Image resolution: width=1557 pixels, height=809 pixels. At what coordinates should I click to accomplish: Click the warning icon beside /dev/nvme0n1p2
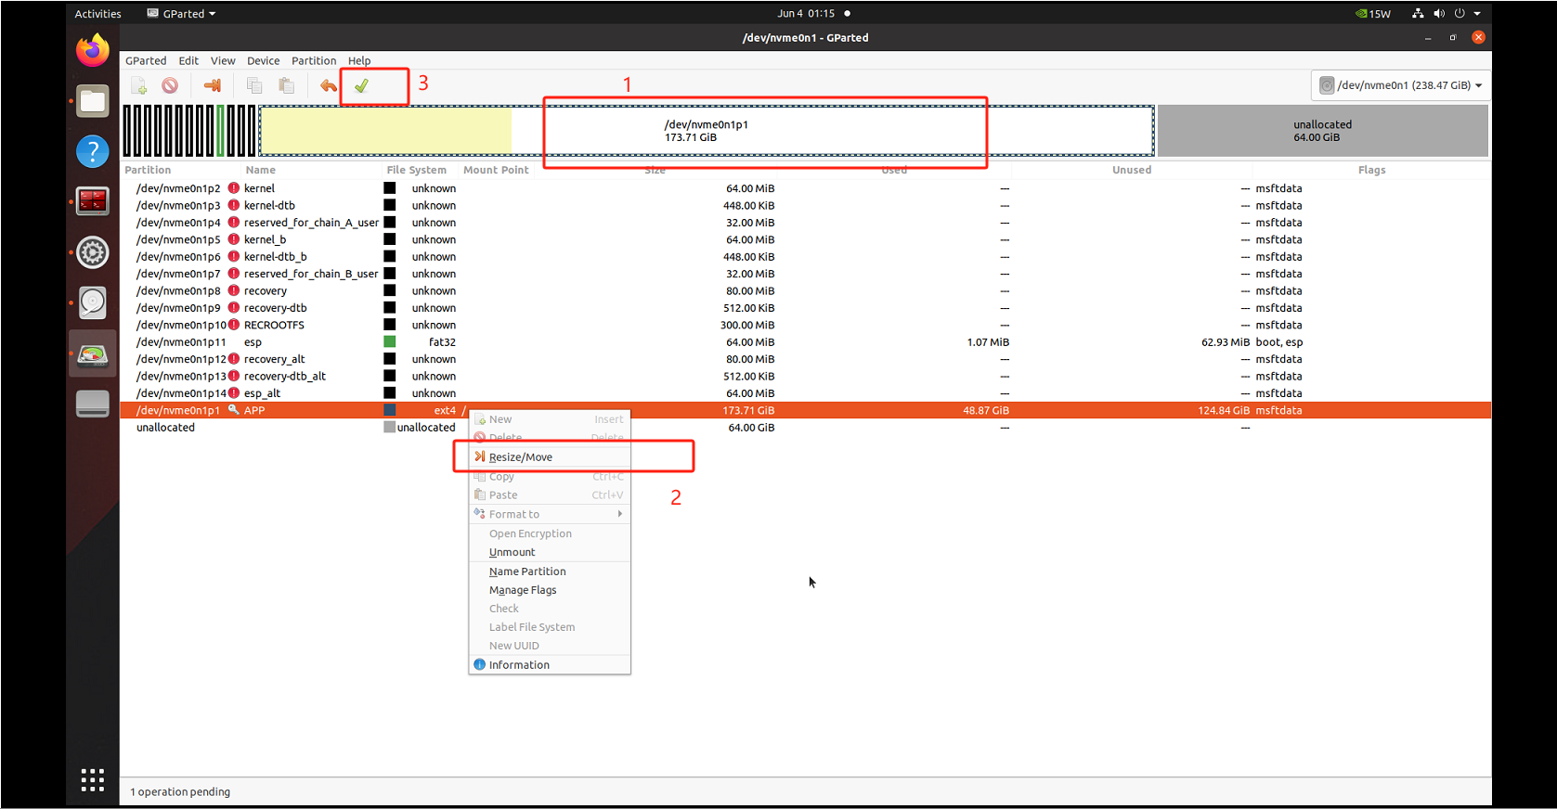pos(234,188)
